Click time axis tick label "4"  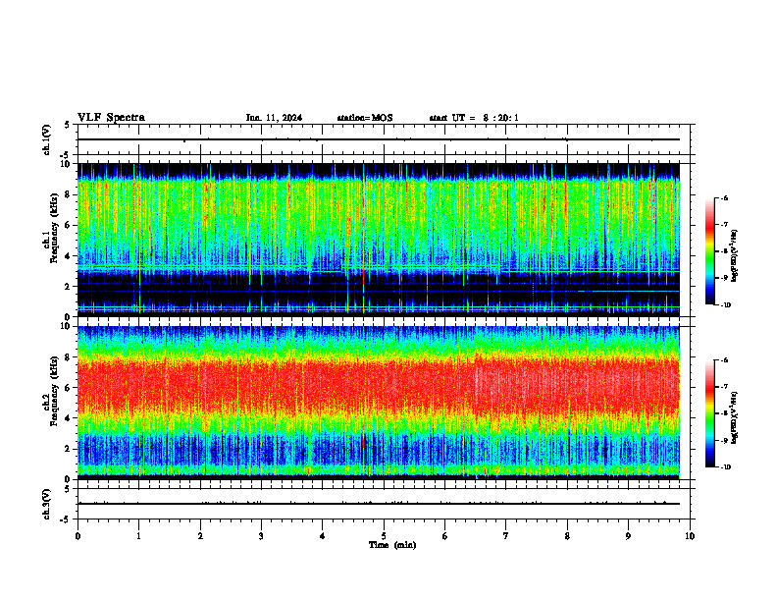(x=322, y=536)
